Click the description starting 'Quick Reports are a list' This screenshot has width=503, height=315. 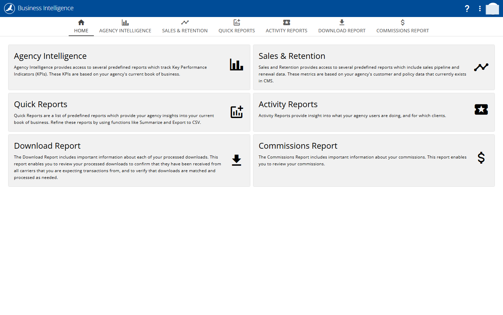(x=114, y=119)
